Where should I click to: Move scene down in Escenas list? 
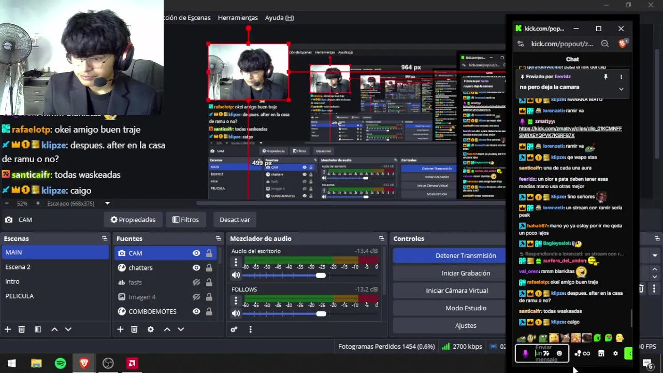coord(68,329)
